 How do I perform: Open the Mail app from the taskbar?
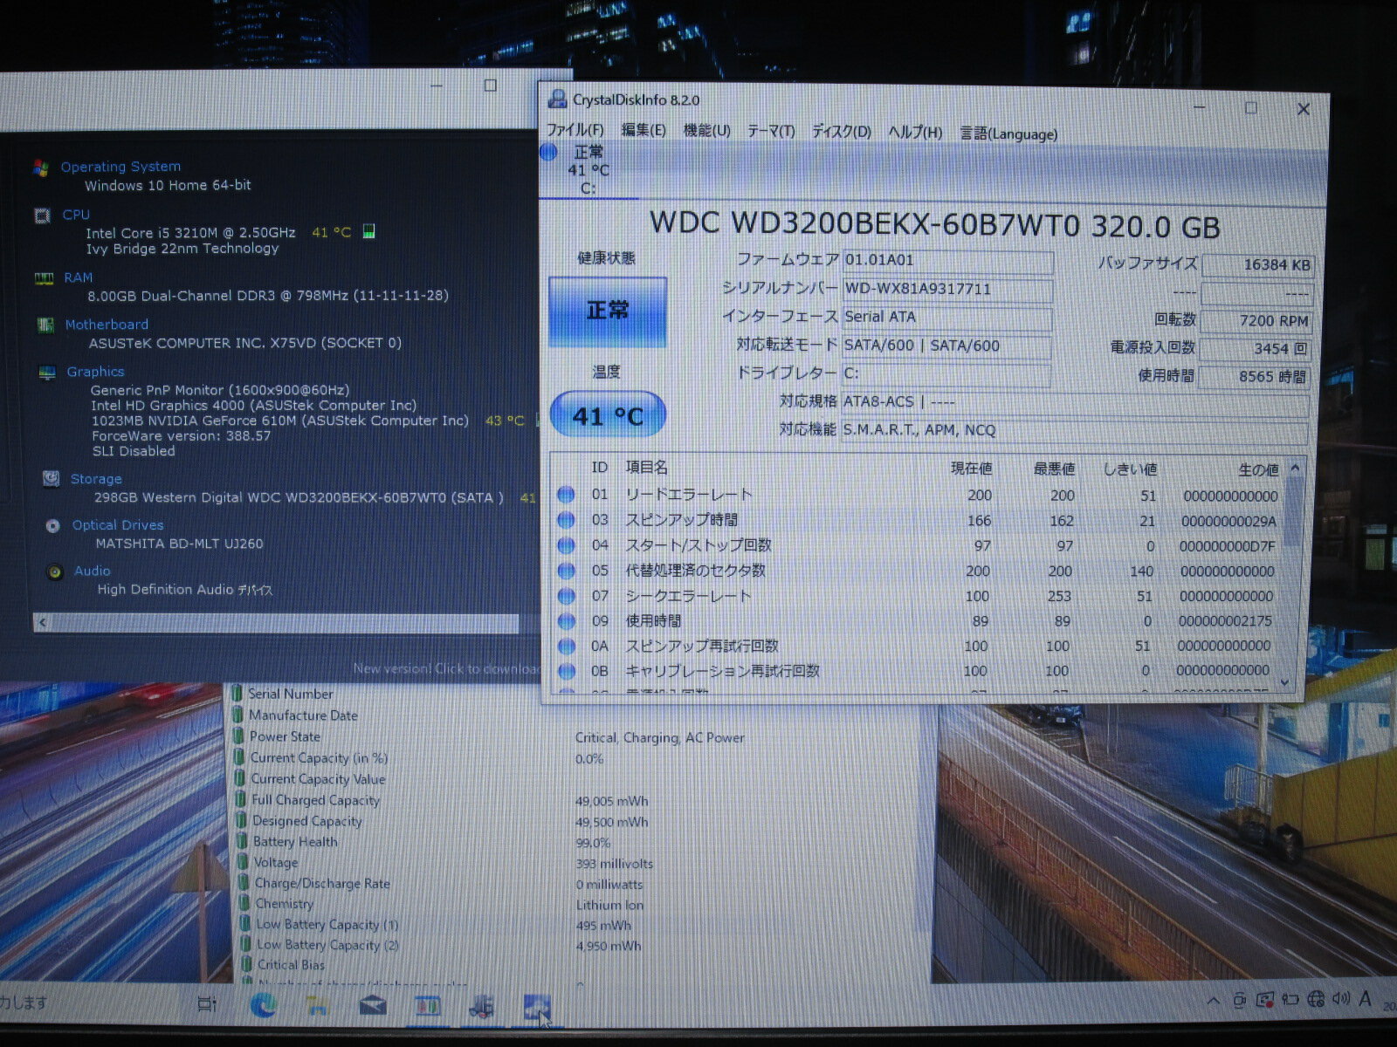(373, 1006)
